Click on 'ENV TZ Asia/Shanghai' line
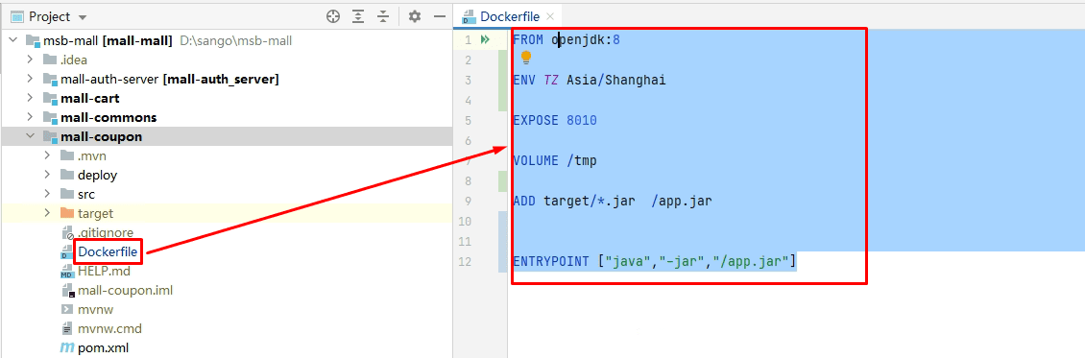The image size is (1085, 358). tap(589, 81)
